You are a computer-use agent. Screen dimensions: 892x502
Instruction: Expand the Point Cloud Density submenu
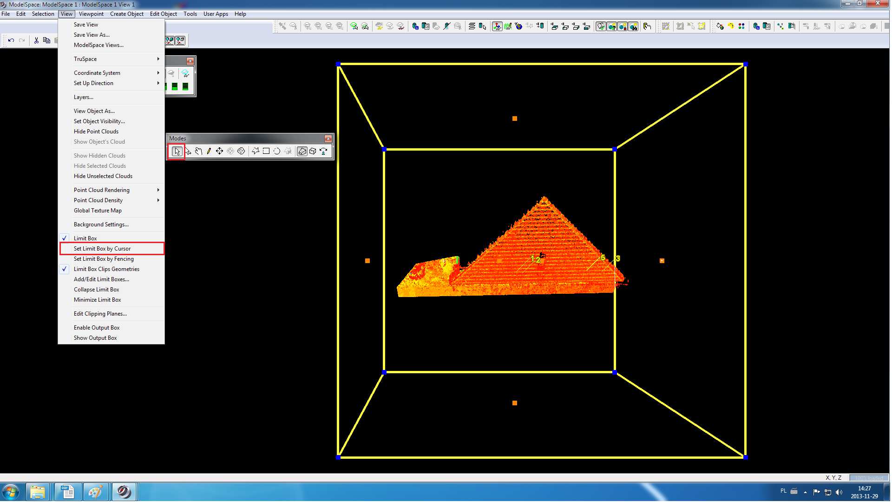click(111, 200)
